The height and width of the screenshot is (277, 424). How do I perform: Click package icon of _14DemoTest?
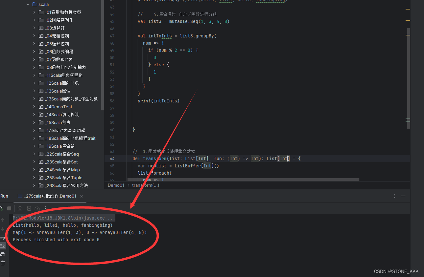[x=41, y=107]
